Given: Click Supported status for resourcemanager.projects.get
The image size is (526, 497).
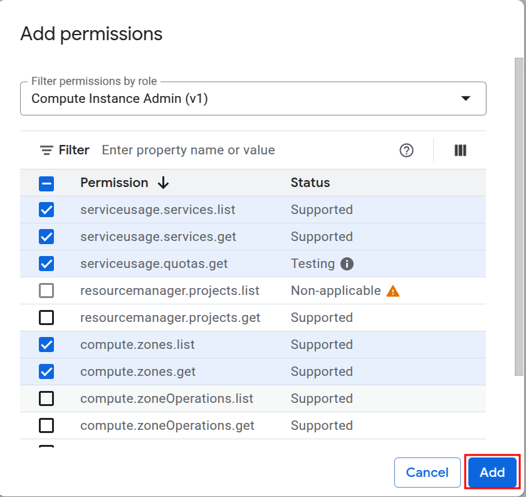Looking at the screenshot, I should (322, 318).
